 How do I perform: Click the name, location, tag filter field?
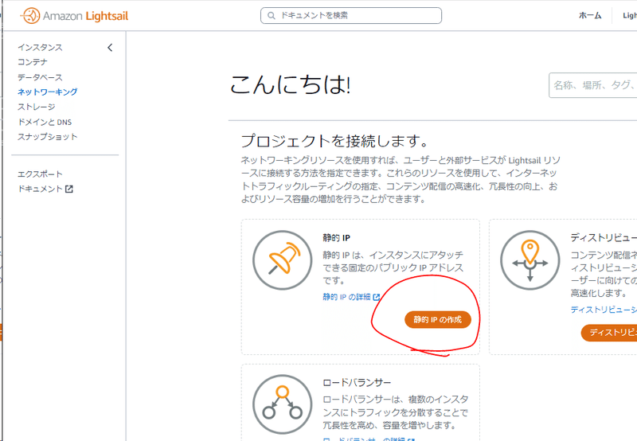[592, 85]
